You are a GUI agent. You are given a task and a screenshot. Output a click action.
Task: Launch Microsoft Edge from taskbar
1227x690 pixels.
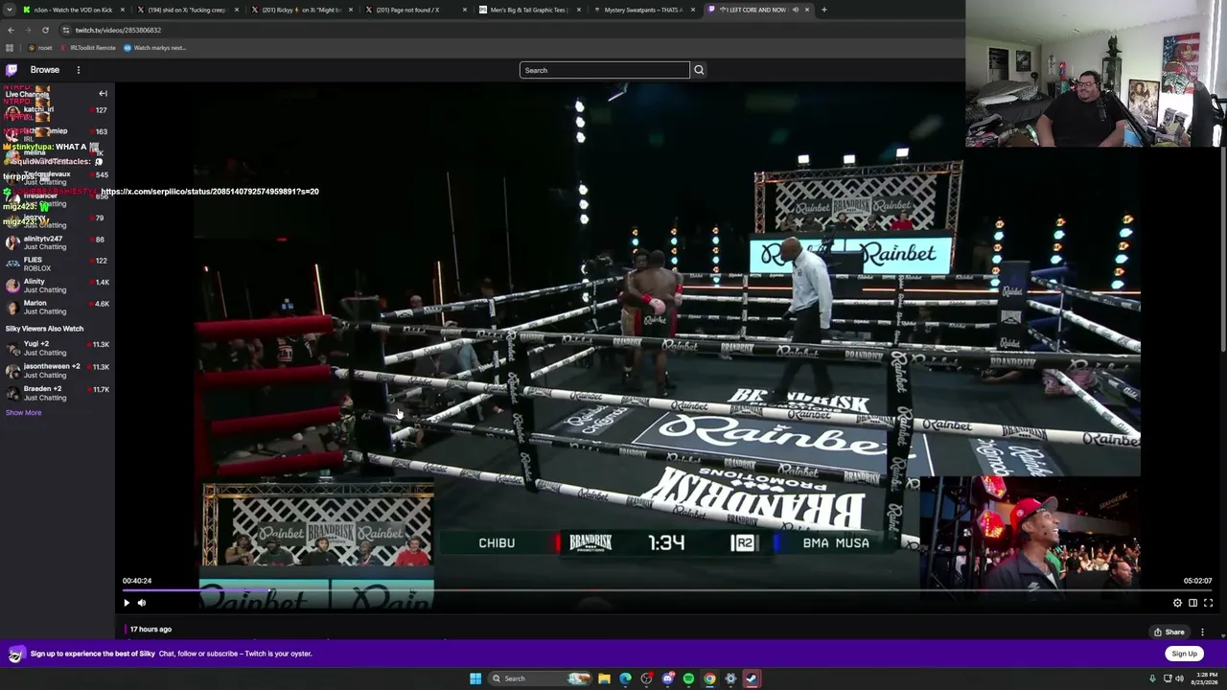pyautogui.click(x=625, y=678)
